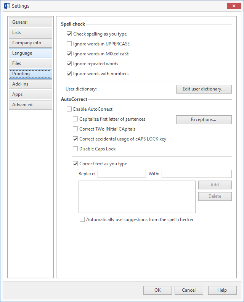Open the Advanced settings tab
Image resolution: width=244 pixels, height=302 pixels.
point(30,105)
